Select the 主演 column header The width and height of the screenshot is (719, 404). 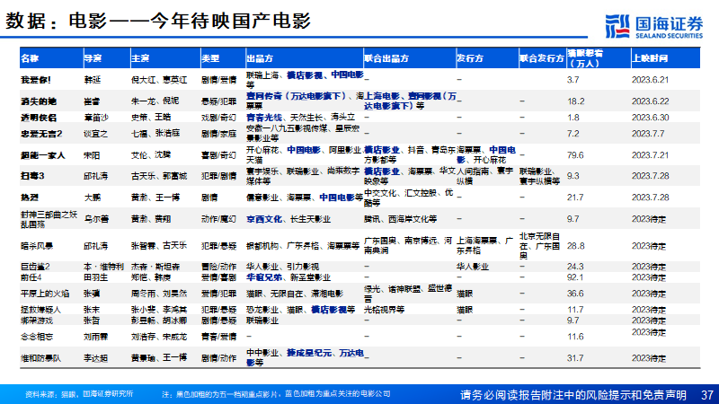[x=140, y=58]
